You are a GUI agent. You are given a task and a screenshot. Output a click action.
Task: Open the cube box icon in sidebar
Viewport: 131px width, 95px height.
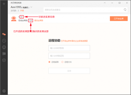point(4,60)
